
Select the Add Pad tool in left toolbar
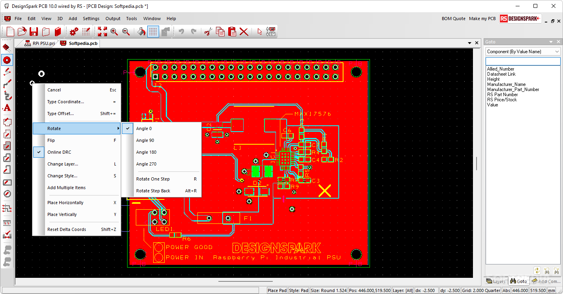coord(7,60)
